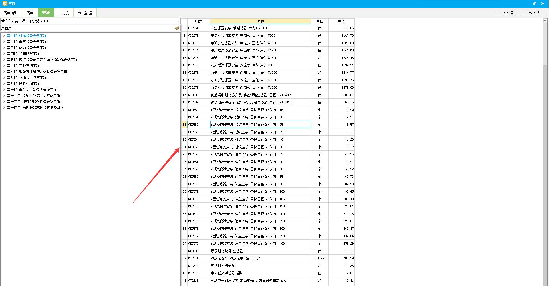Close the query window

point(543,3)
